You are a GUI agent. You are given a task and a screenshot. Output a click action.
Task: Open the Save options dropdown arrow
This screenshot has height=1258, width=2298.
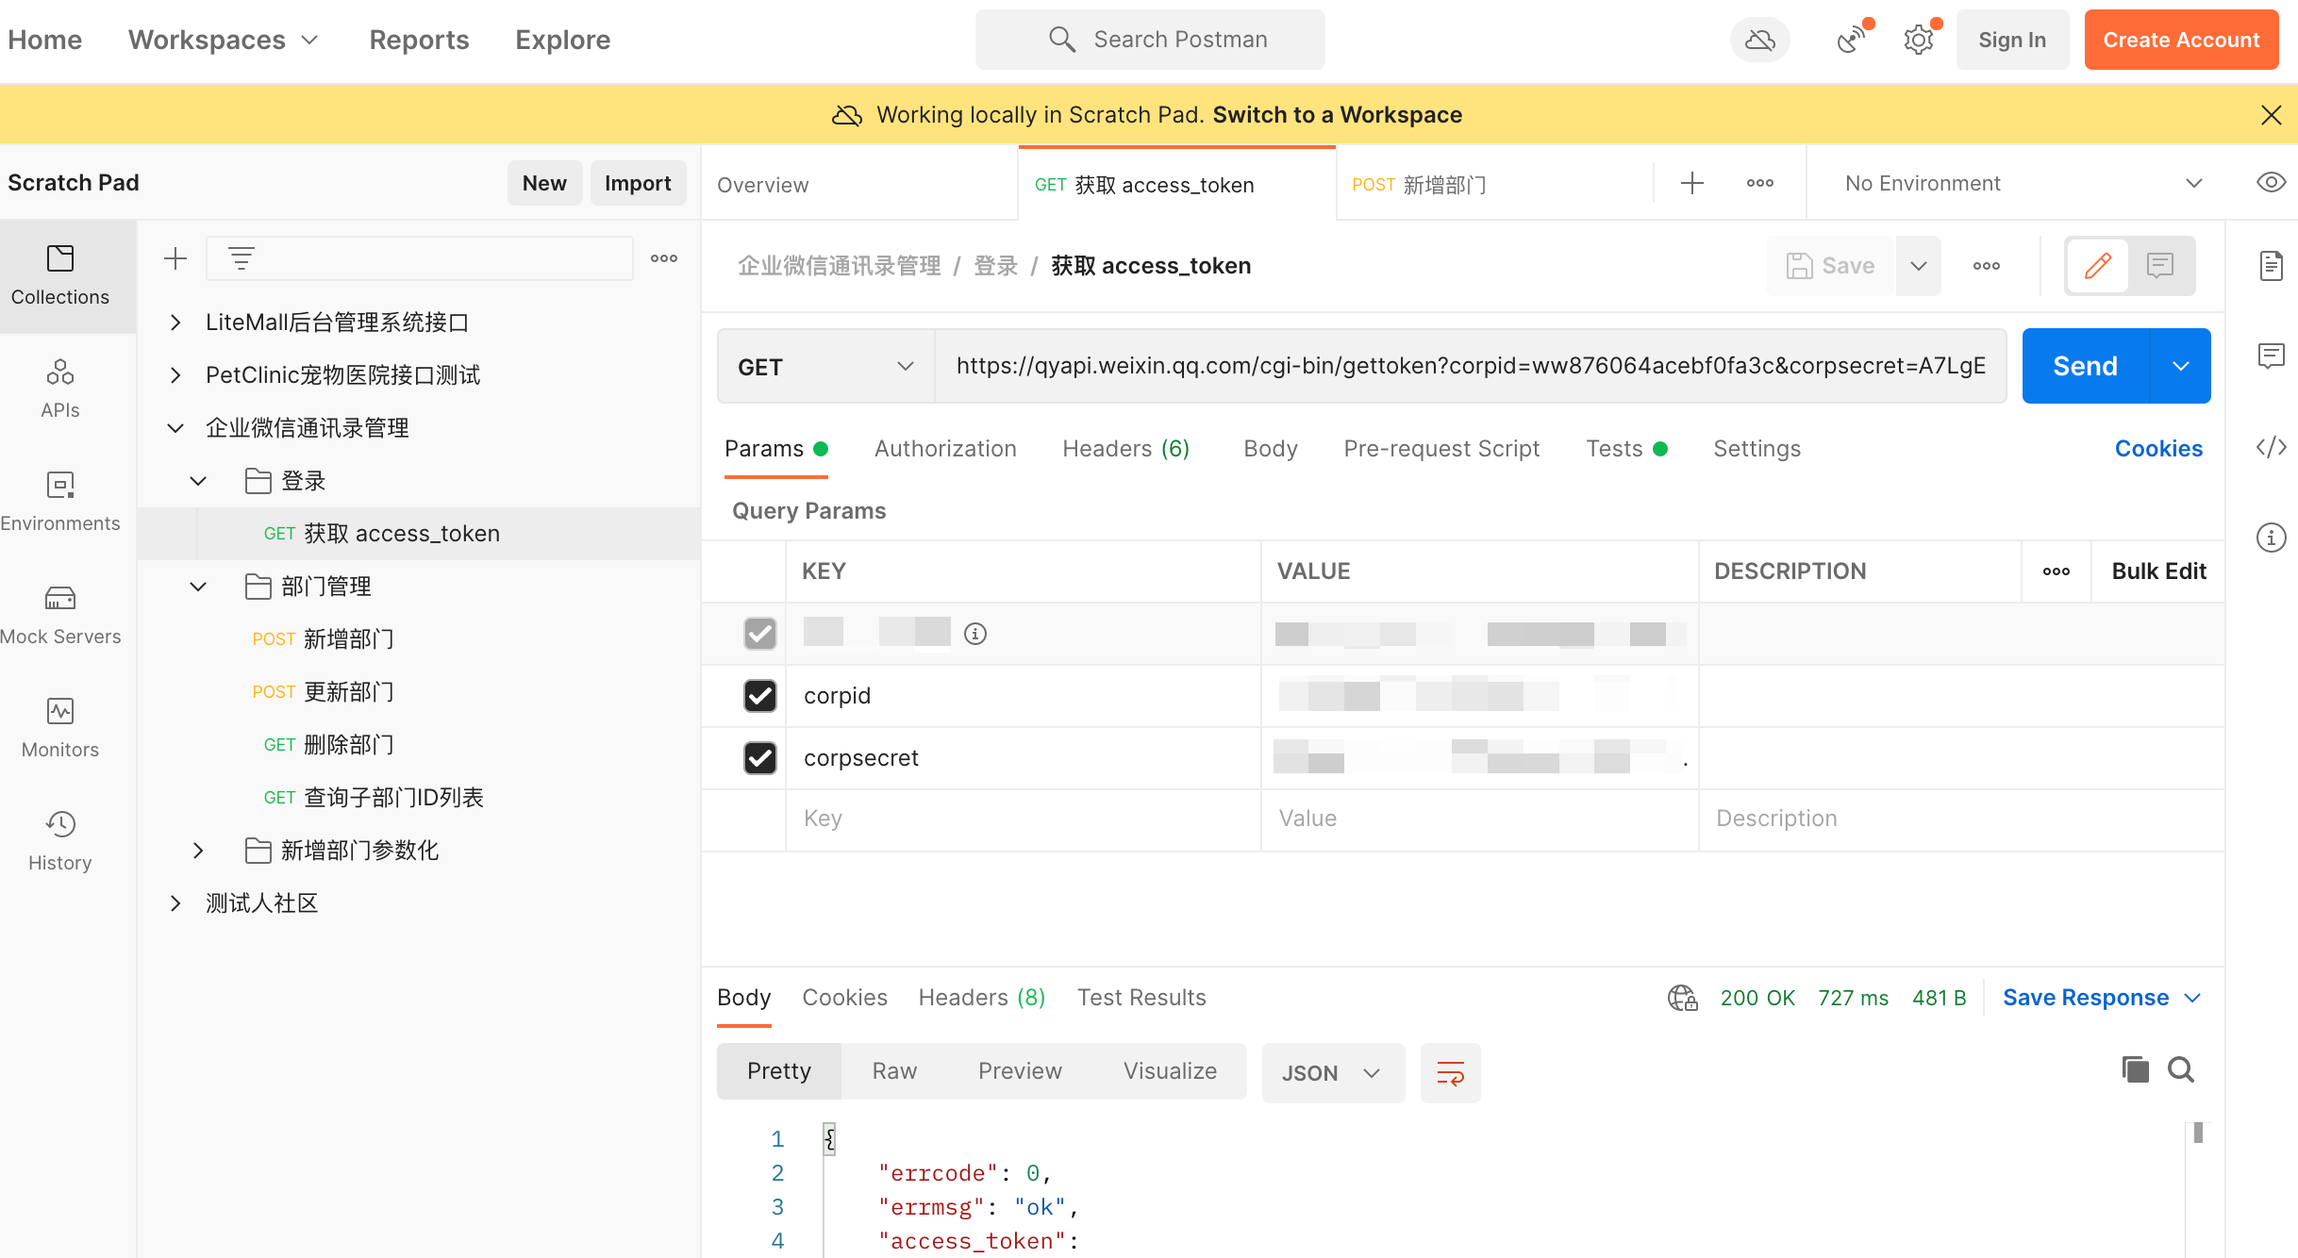tap(1919, 266)
